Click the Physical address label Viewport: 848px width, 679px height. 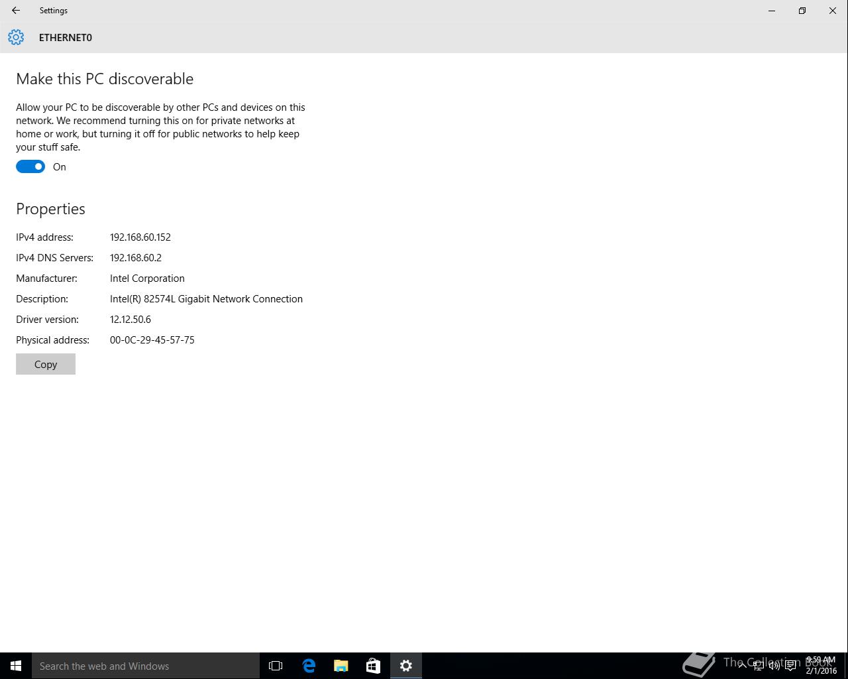(x=52, y=340)
